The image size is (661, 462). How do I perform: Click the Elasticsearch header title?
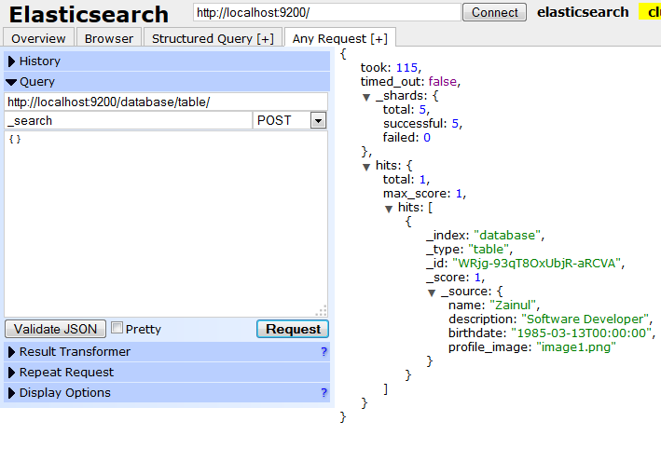pyautogui.click(x=89, y=14)
